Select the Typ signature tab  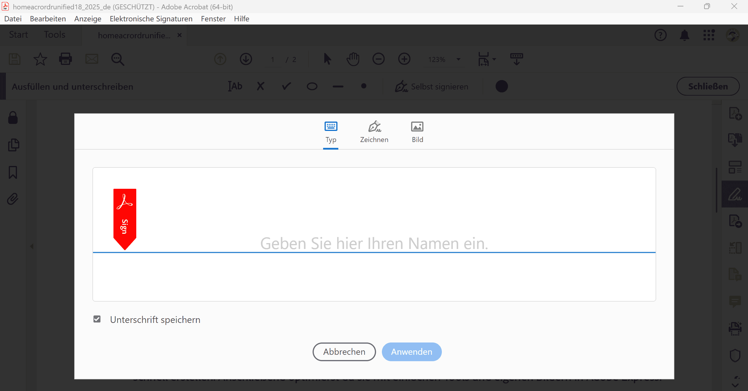point(331,132)
